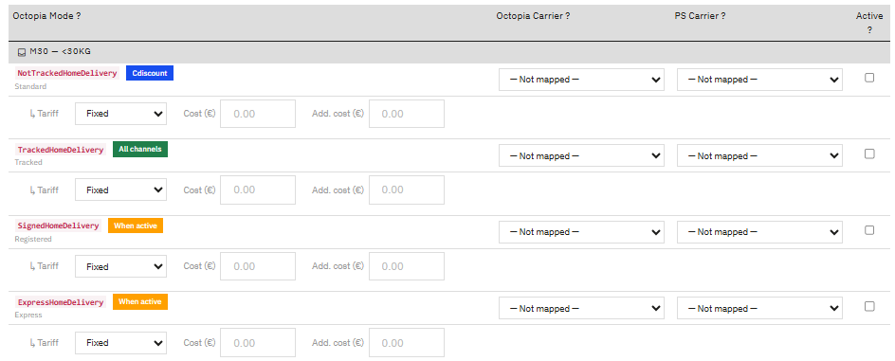Click SignedHomeDelivery's When active badge
The width and height of the screenshot is (895, 361).
coord(136,226)
